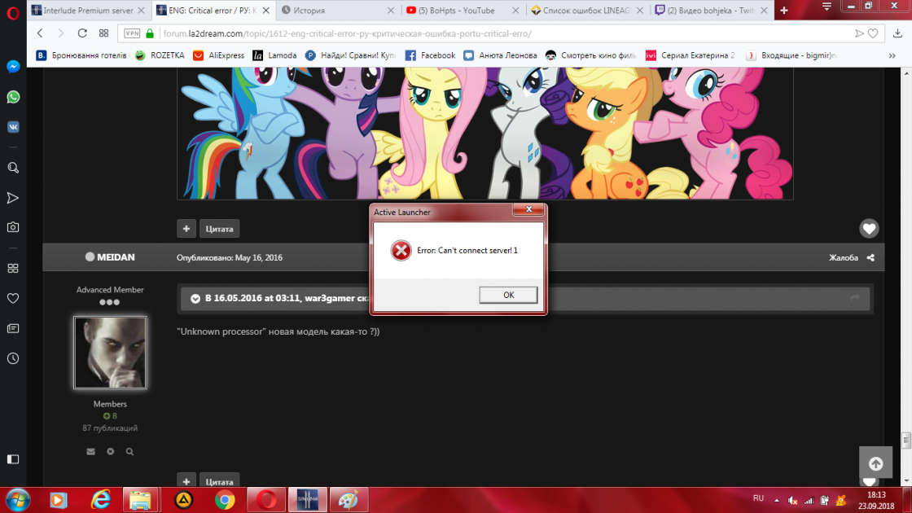Show hidden system tray icons arrow

pyautogui.click(x=774, y=499)
